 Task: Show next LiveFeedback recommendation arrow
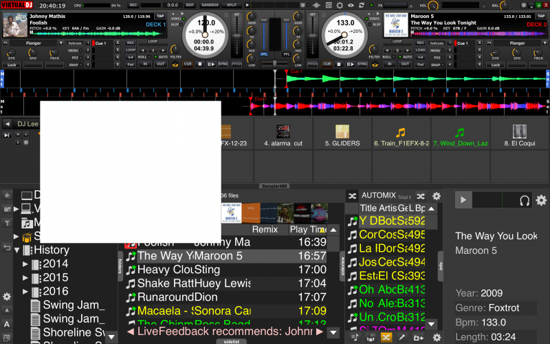coord(319,332)
